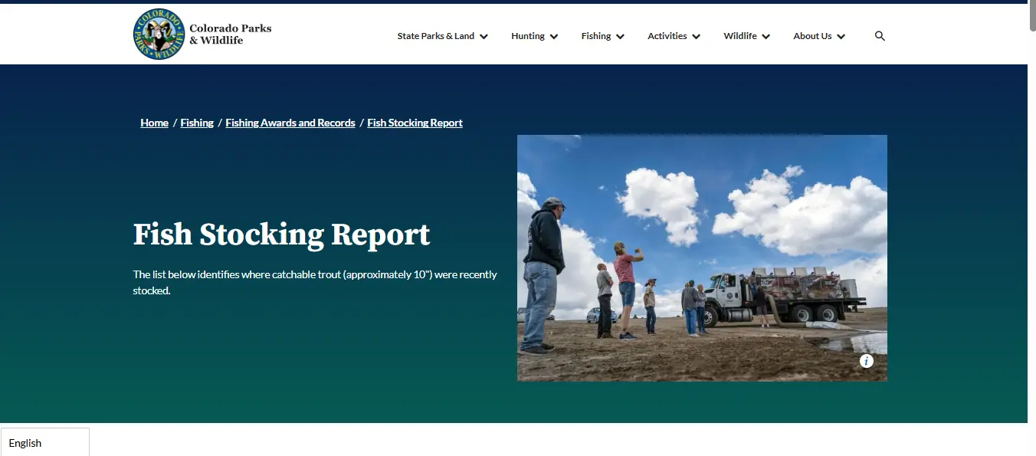This screenshot has height=456, width=1036.
Task: Click Colorado Parks & Wildlife site title
Action: click(230, 34)
